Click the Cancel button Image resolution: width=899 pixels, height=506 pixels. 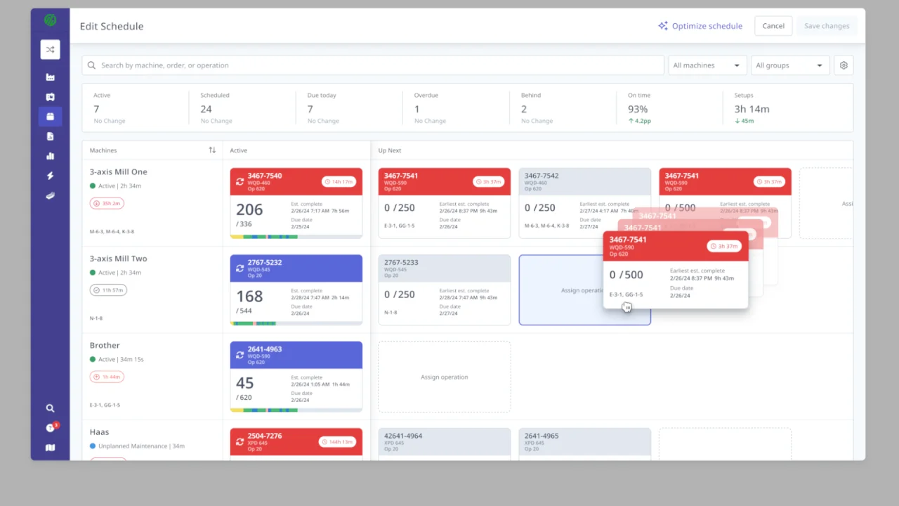773,26
